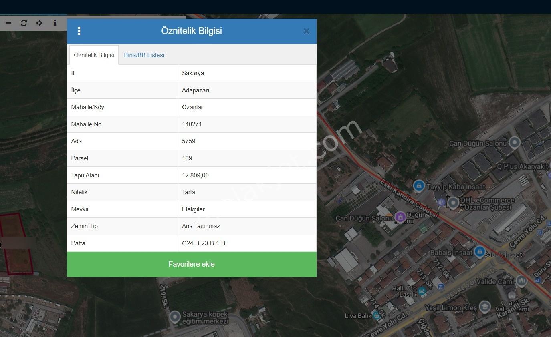Click the Pafta value G24-B-23-B-1-B

(204, 243)
